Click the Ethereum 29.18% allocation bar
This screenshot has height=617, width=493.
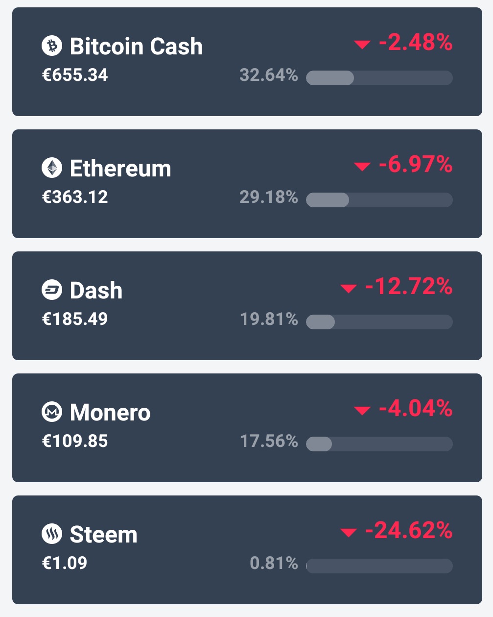pyautogui.click(x=379, y=200)
